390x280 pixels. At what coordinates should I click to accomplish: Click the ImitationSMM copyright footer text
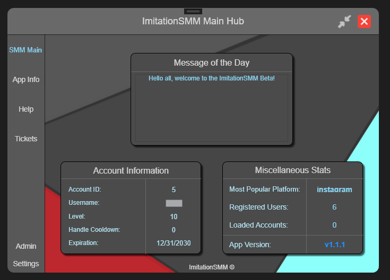pyautogui.click(x=212, y=267)
